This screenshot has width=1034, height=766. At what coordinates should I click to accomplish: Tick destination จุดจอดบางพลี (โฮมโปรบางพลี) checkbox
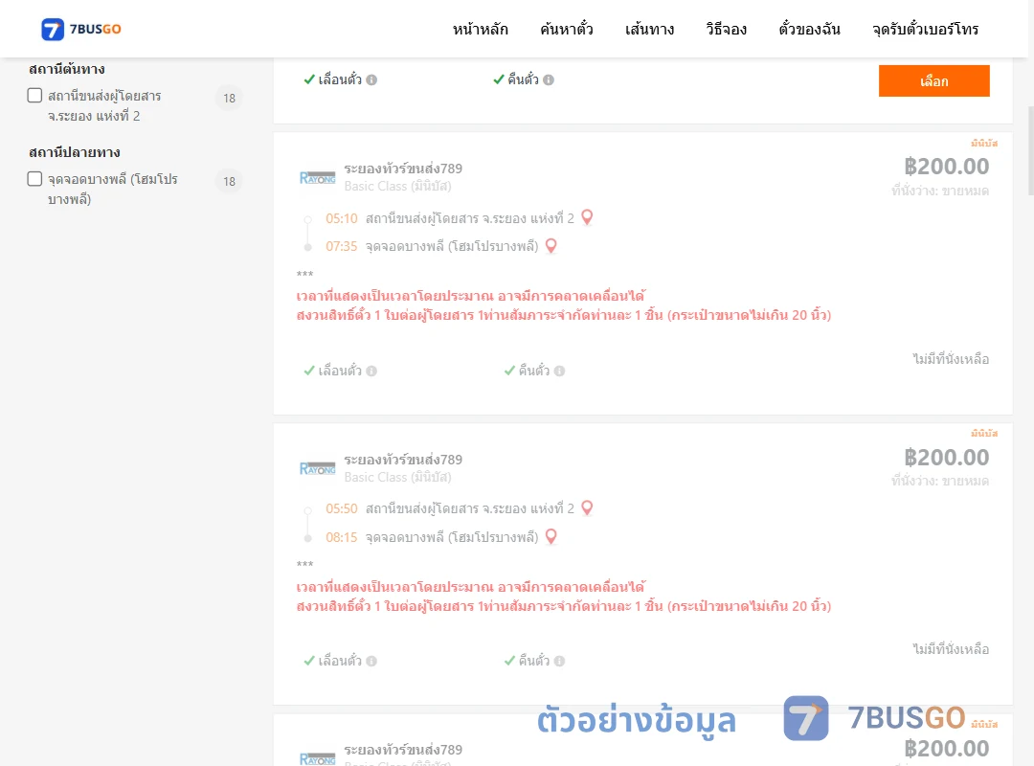click(35, 179)
